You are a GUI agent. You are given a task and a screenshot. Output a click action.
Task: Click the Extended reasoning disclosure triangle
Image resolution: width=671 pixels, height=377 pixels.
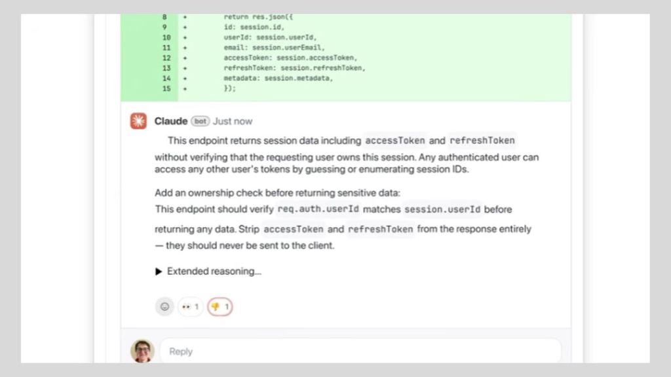coord(157,271)
